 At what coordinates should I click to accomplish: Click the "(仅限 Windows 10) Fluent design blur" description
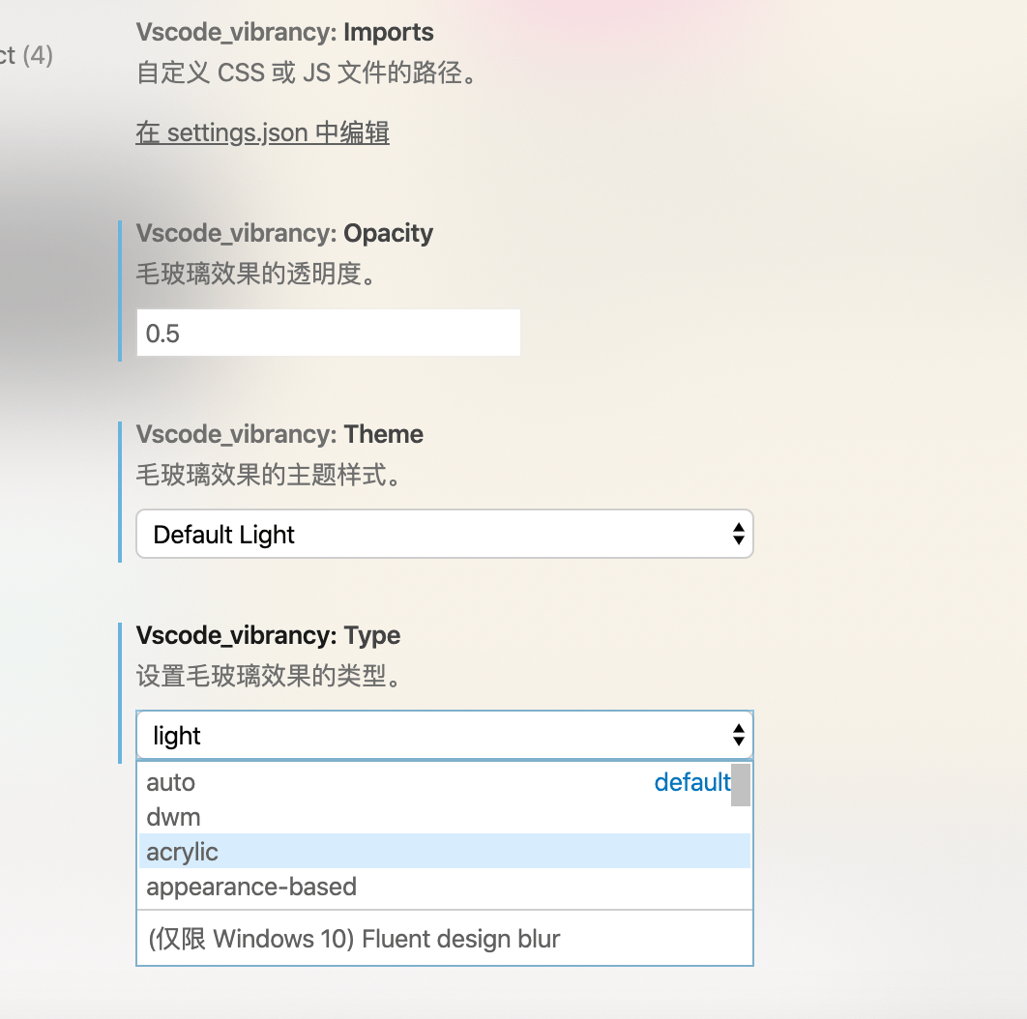tap(354, 939)
